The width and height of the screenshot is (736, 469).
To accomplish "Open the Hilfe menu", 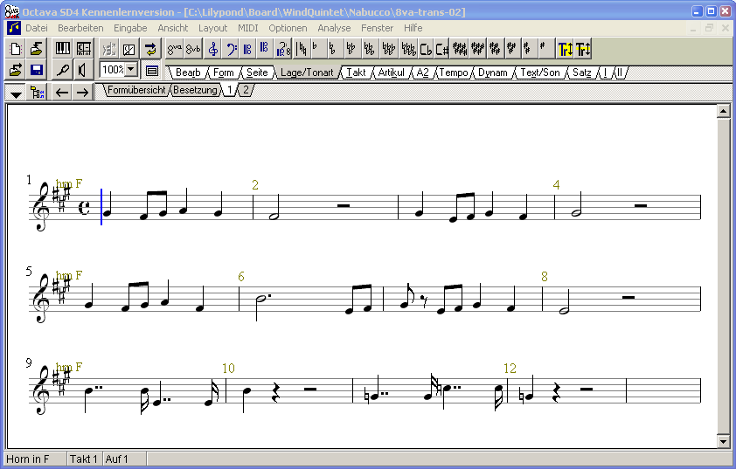I will click(413, 28).
